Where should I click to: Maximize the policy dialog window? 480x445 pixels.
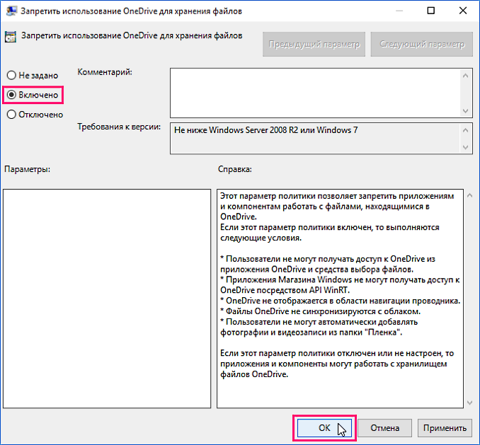point(430,11)
